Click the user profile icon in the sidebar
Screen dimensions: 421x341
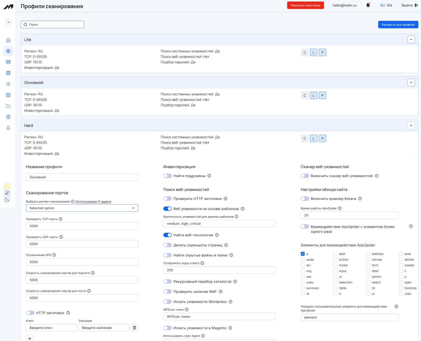[8, 117]
